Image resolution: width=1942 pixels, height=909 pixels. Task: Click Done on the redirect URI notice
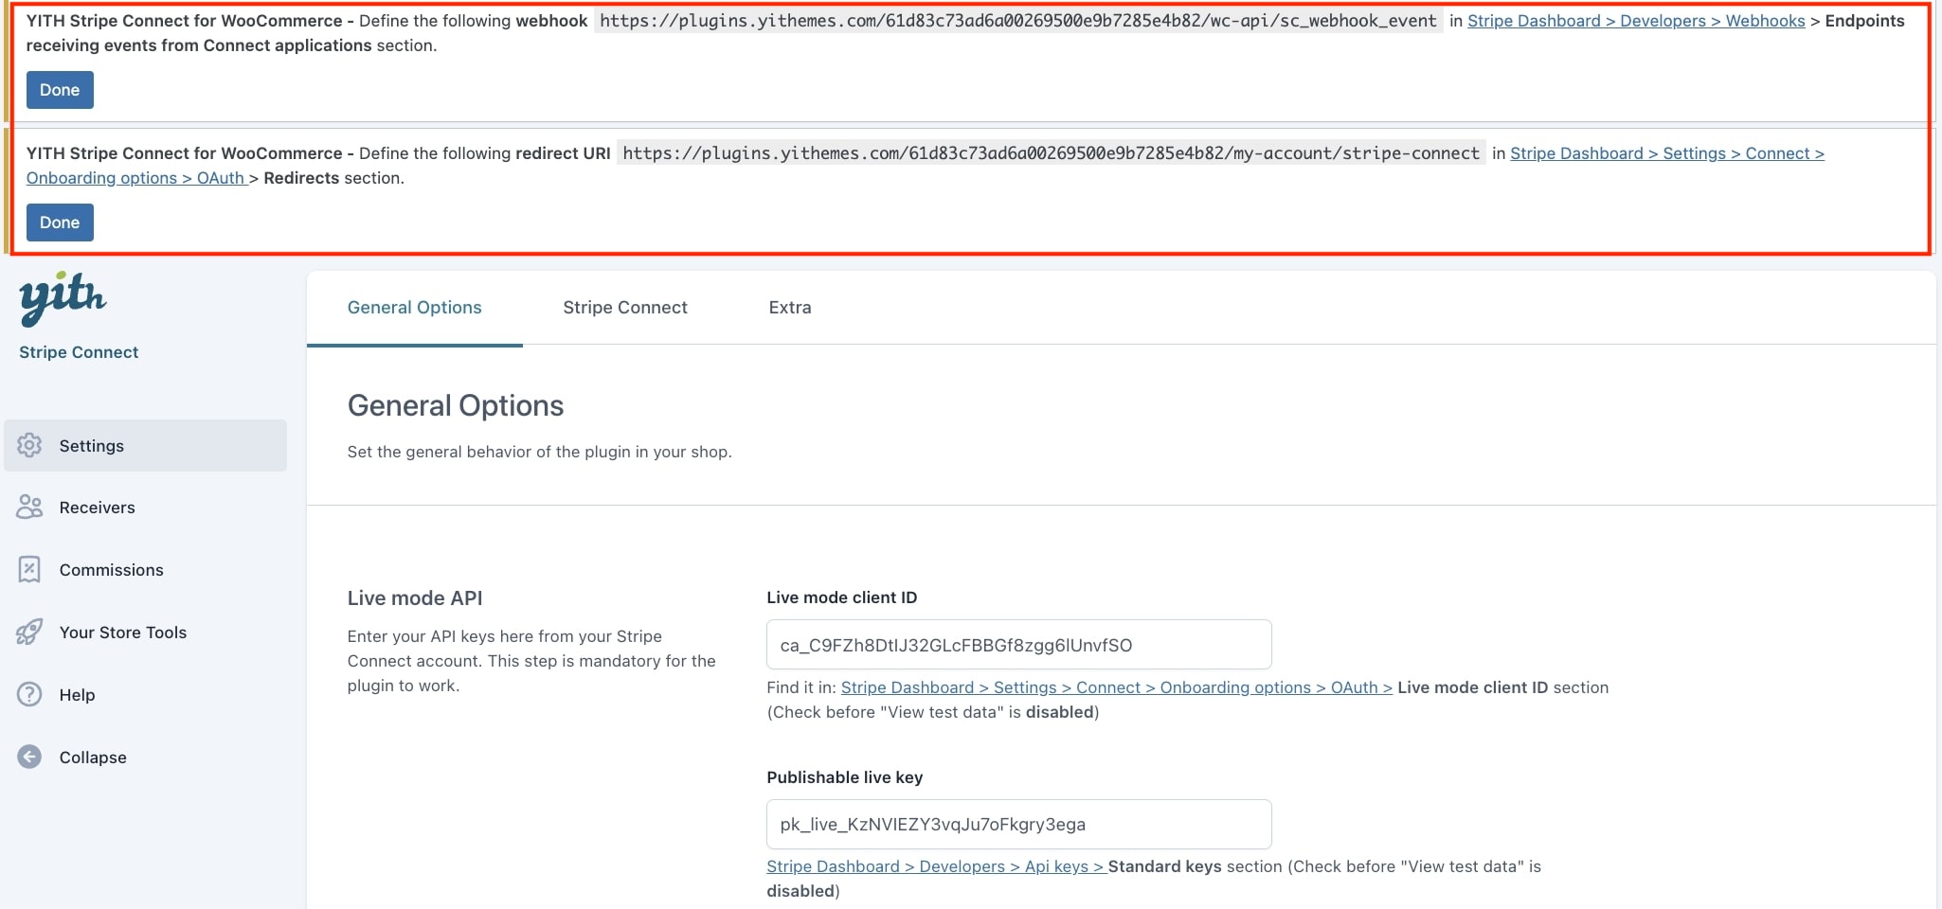[x=60, y=223]
